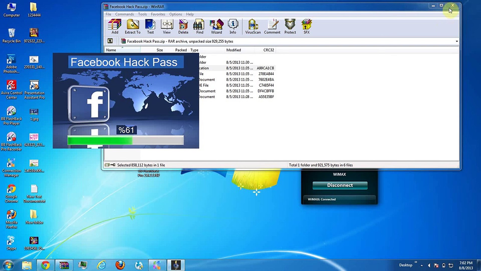
Task: Click the Comment toolbar icon
Action: 272,26
